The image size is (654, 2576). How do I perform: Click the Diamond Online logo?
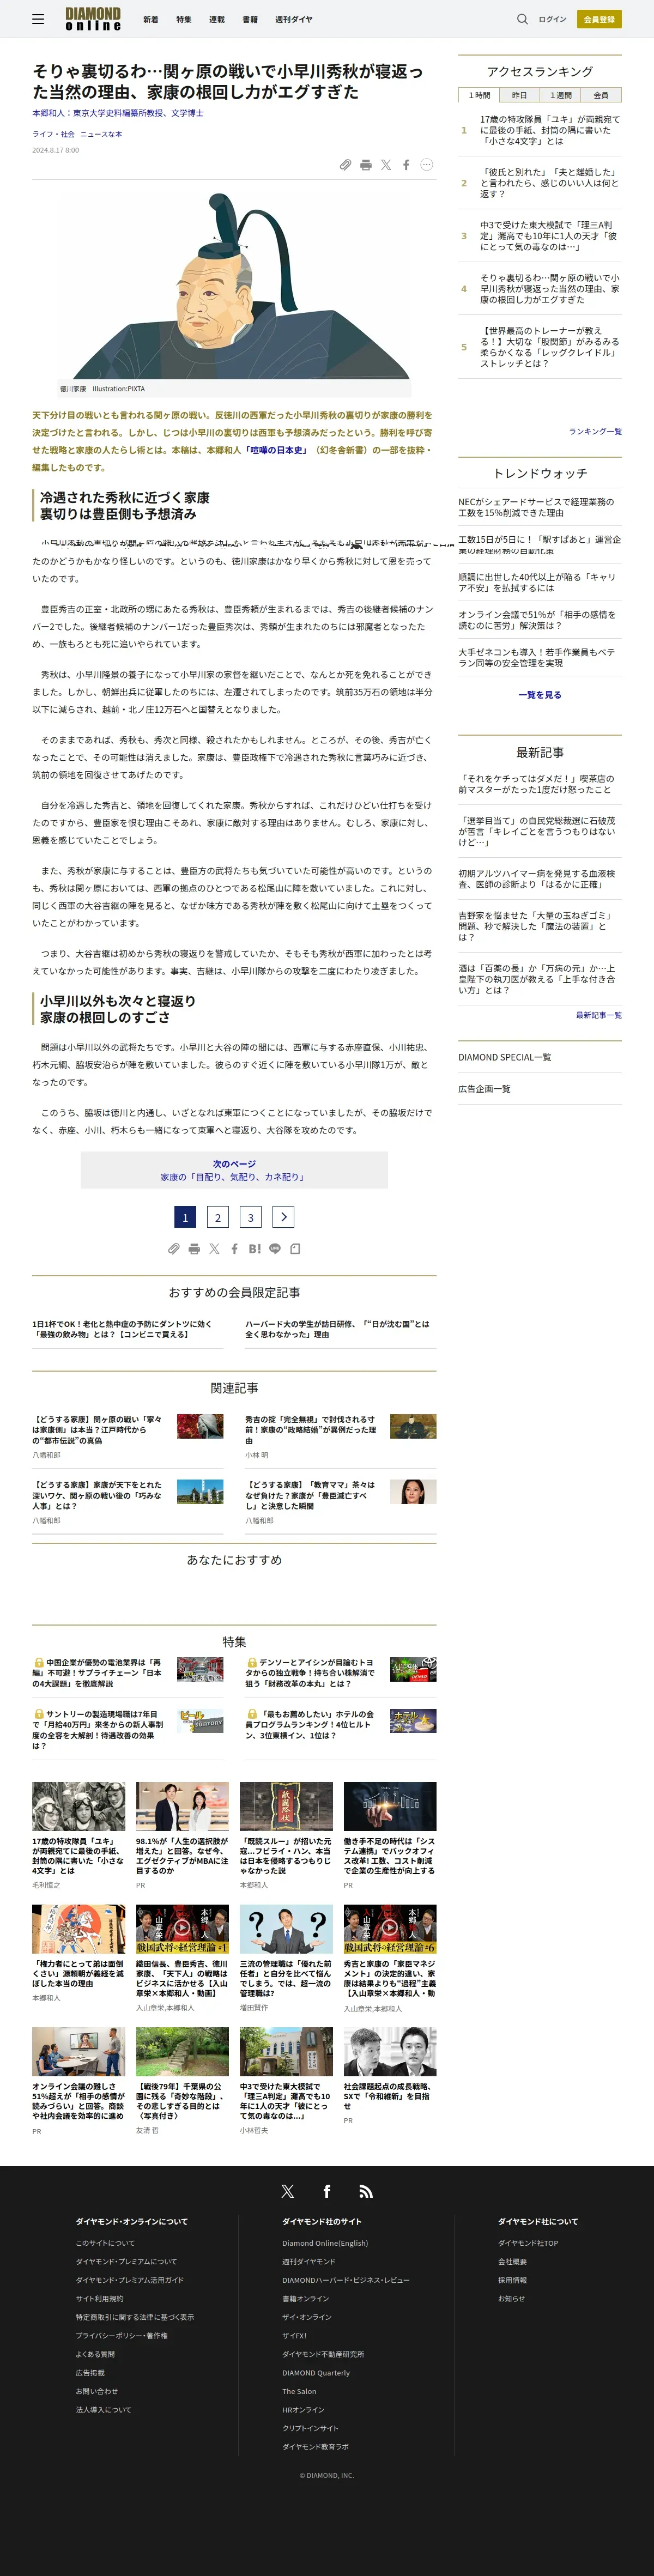click(x=93, y=19)
